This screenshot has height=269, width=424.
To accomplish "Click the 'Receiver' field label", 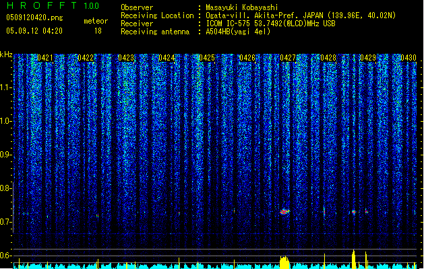I will coord(137,24).
